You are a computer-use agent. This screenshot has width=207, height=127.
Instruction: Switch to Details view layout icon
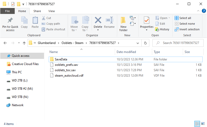pyautogui.click(x=197, y=124)
